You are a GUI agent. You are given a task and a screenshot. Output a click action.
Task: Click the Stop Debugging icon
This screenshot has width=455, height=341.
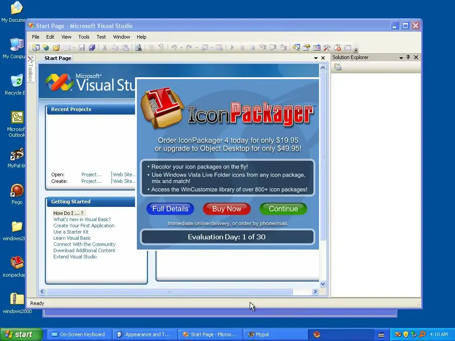pos(252,48)
